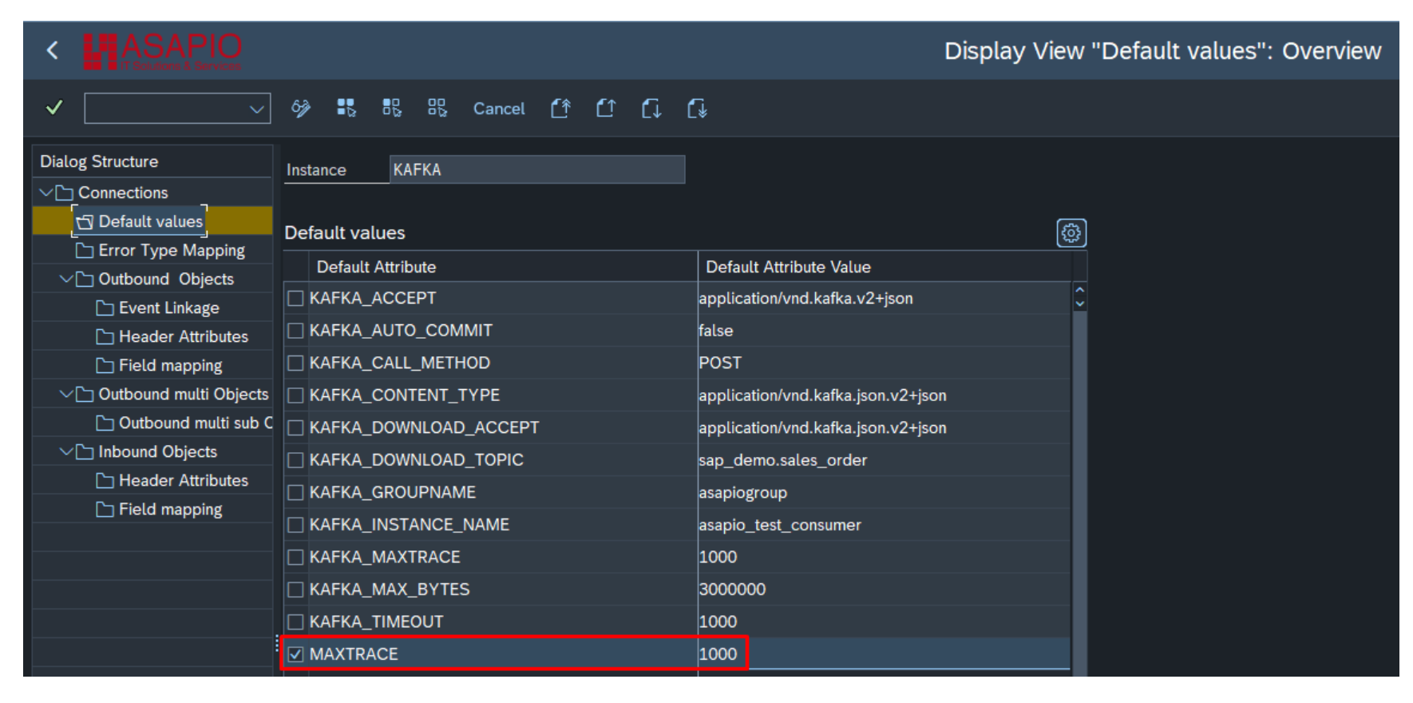Select KAFKA_MAXTRACE row checkbox
Image resolution: width=1413 pixels, height=703 pixels.
click(296, 558)
